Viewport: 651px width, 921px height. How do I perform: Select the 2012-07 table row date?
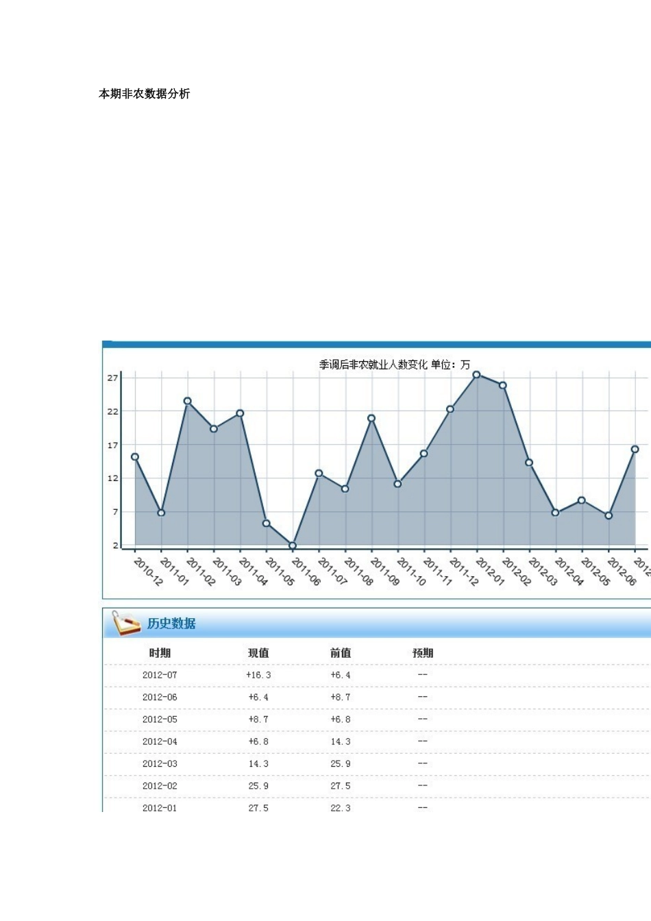[x=160, y=675]
